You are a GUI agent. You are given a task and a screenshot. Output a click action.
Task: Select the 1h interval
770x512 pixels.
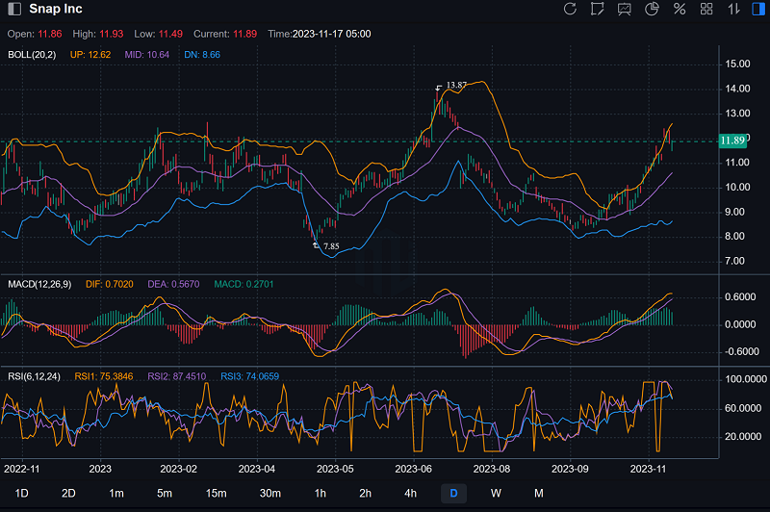[x=320, y=494]
